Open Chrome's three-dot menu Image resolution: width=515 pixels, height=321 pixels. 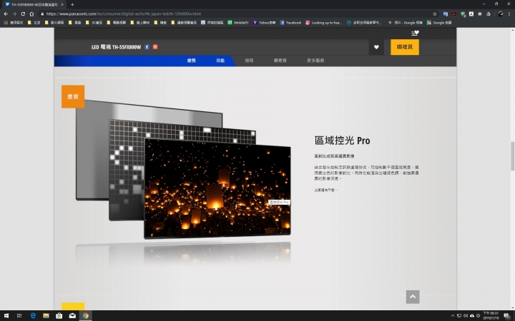coord(509,14)
